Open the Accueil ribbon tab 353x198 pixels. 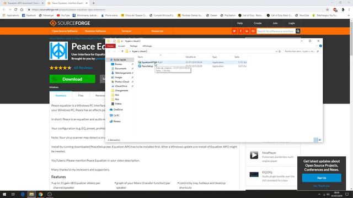point(121,46)
